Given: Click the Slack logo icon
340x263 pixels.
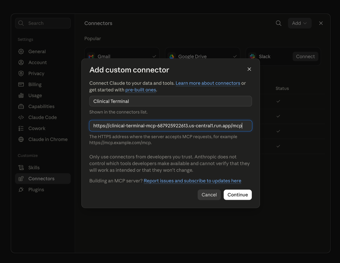Looking at the screenshot, I should click(x=252, y=56).
